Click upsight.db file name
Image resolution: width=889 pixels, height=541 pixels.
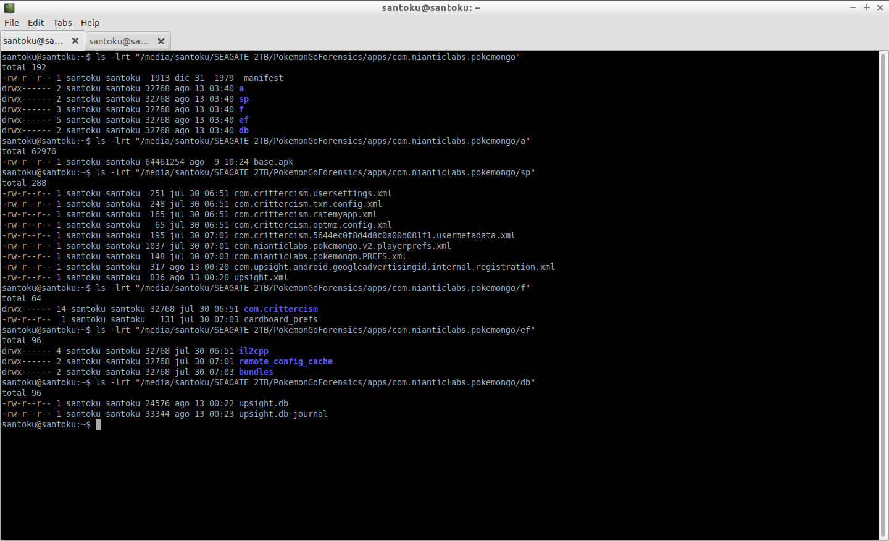tap(264, 403)
